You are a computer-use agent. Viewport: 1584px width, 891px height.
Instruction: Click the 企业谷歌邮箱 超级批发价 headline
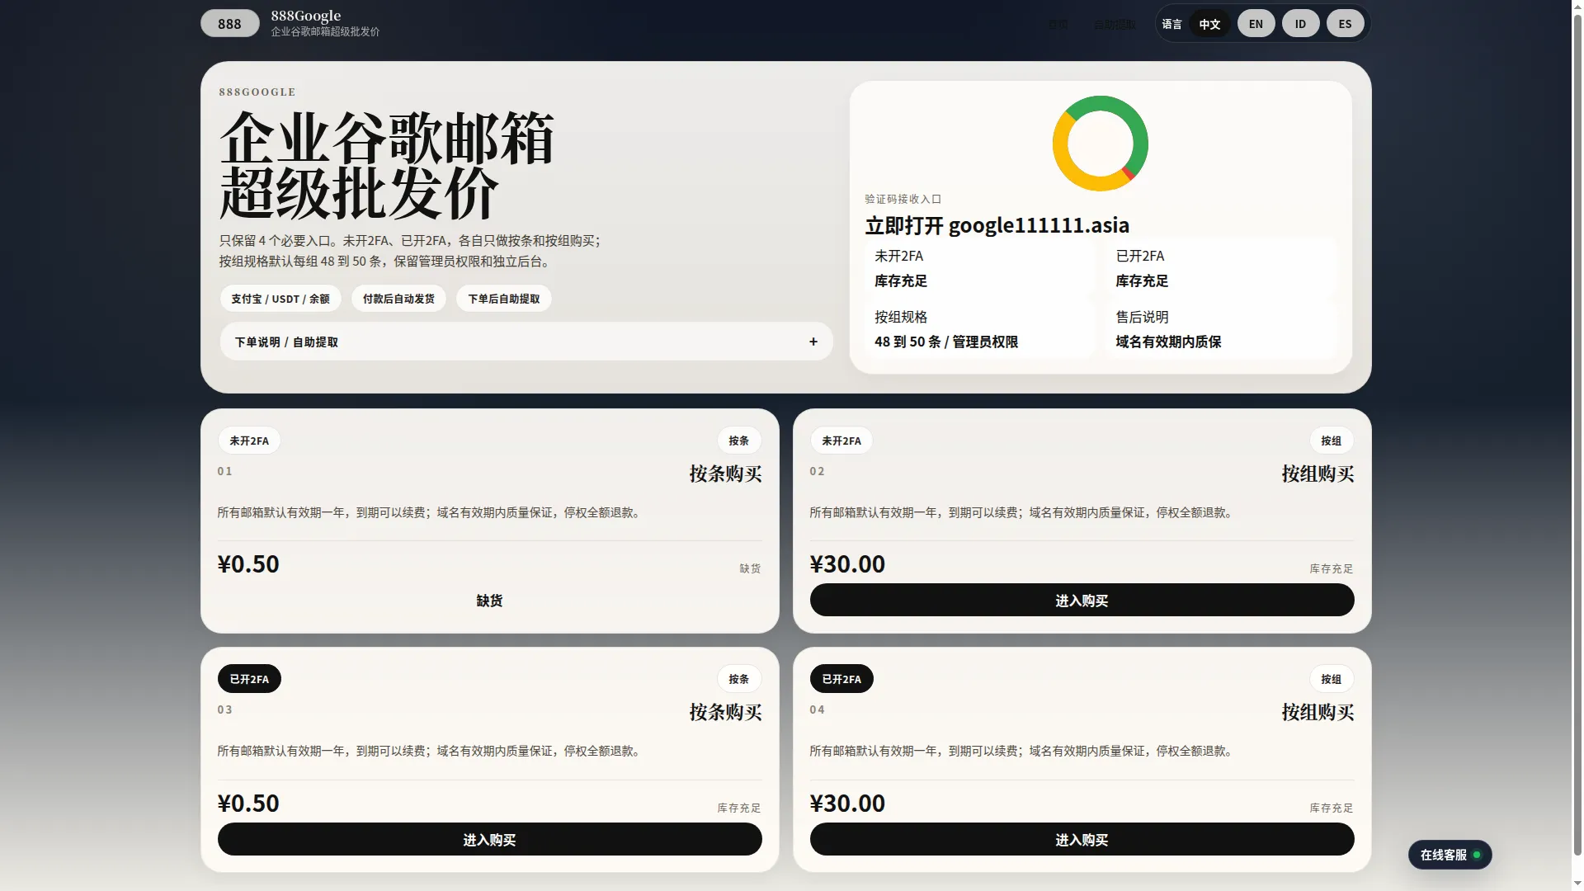(x=386, y=165)
